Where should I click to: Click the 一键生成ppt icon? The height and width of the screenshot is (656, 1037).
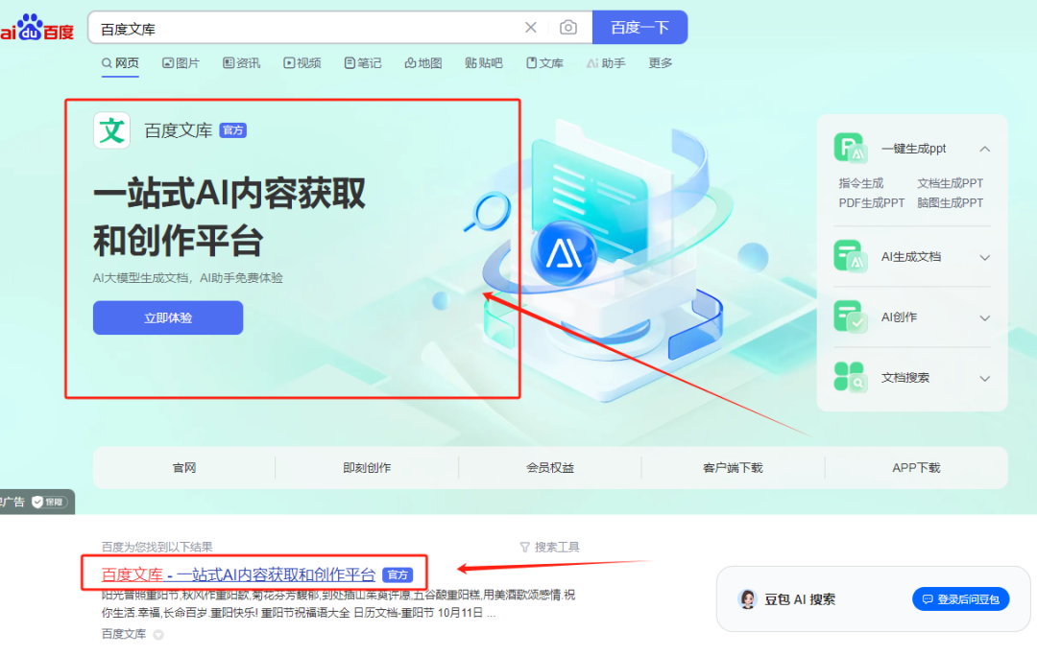pos(850,148)
